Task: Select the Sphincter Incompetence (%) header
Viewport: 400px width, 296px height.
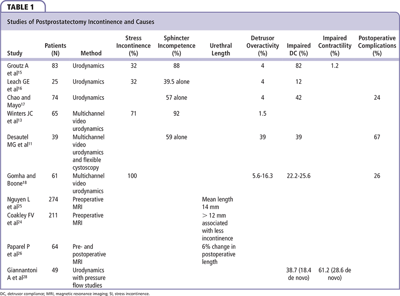Action: (x=176, y=46)
